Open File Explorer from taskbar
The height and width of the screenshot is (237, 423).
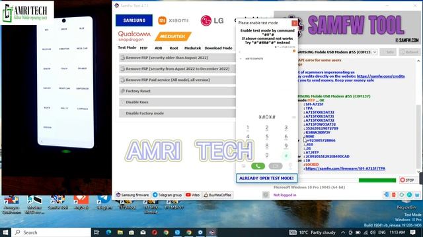[x=120, y=232]
